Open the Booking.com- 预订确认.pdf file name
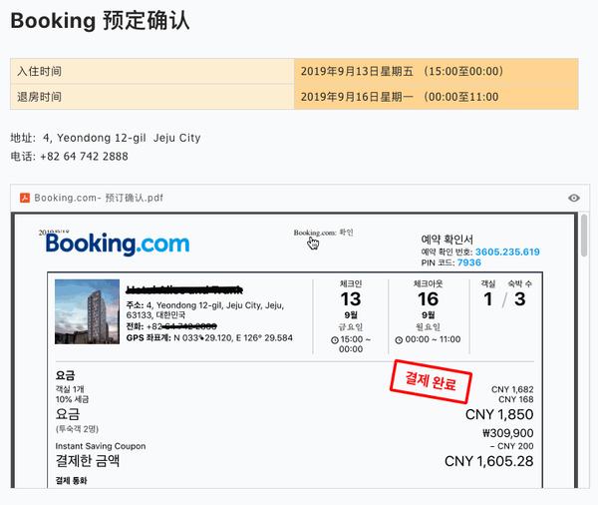 (x=99, y=198)
